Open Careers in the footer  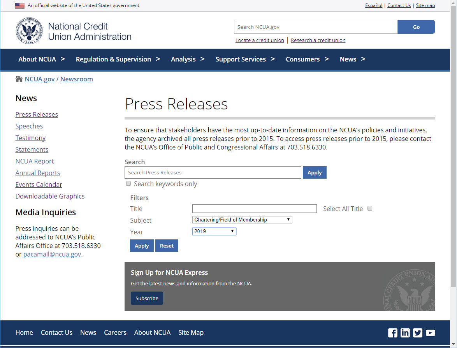(115, 332)
